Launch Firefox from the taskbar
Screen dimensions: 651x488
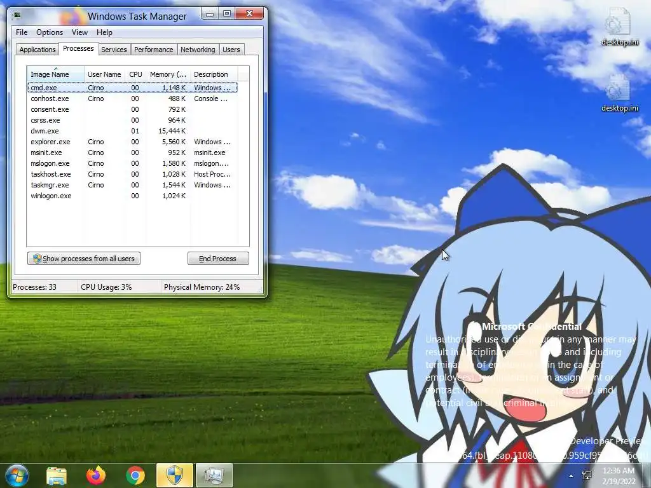point(96,475)
